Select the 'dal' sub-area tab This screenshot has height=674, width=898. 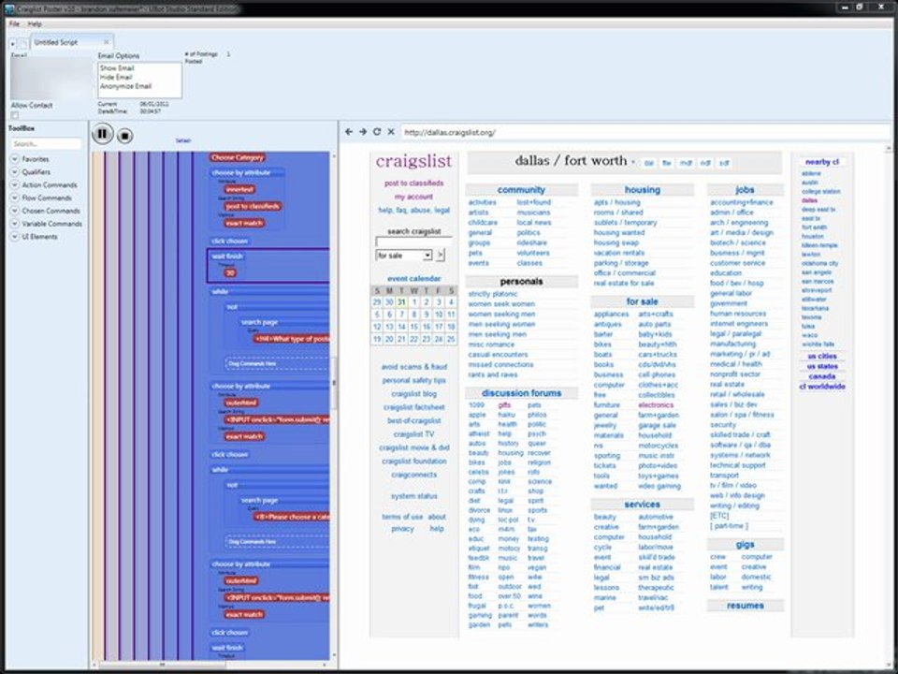tap(649, 163)
